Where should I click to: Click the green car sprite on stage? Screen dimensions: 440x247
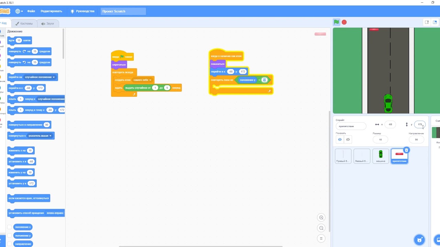tap(388, 103)
